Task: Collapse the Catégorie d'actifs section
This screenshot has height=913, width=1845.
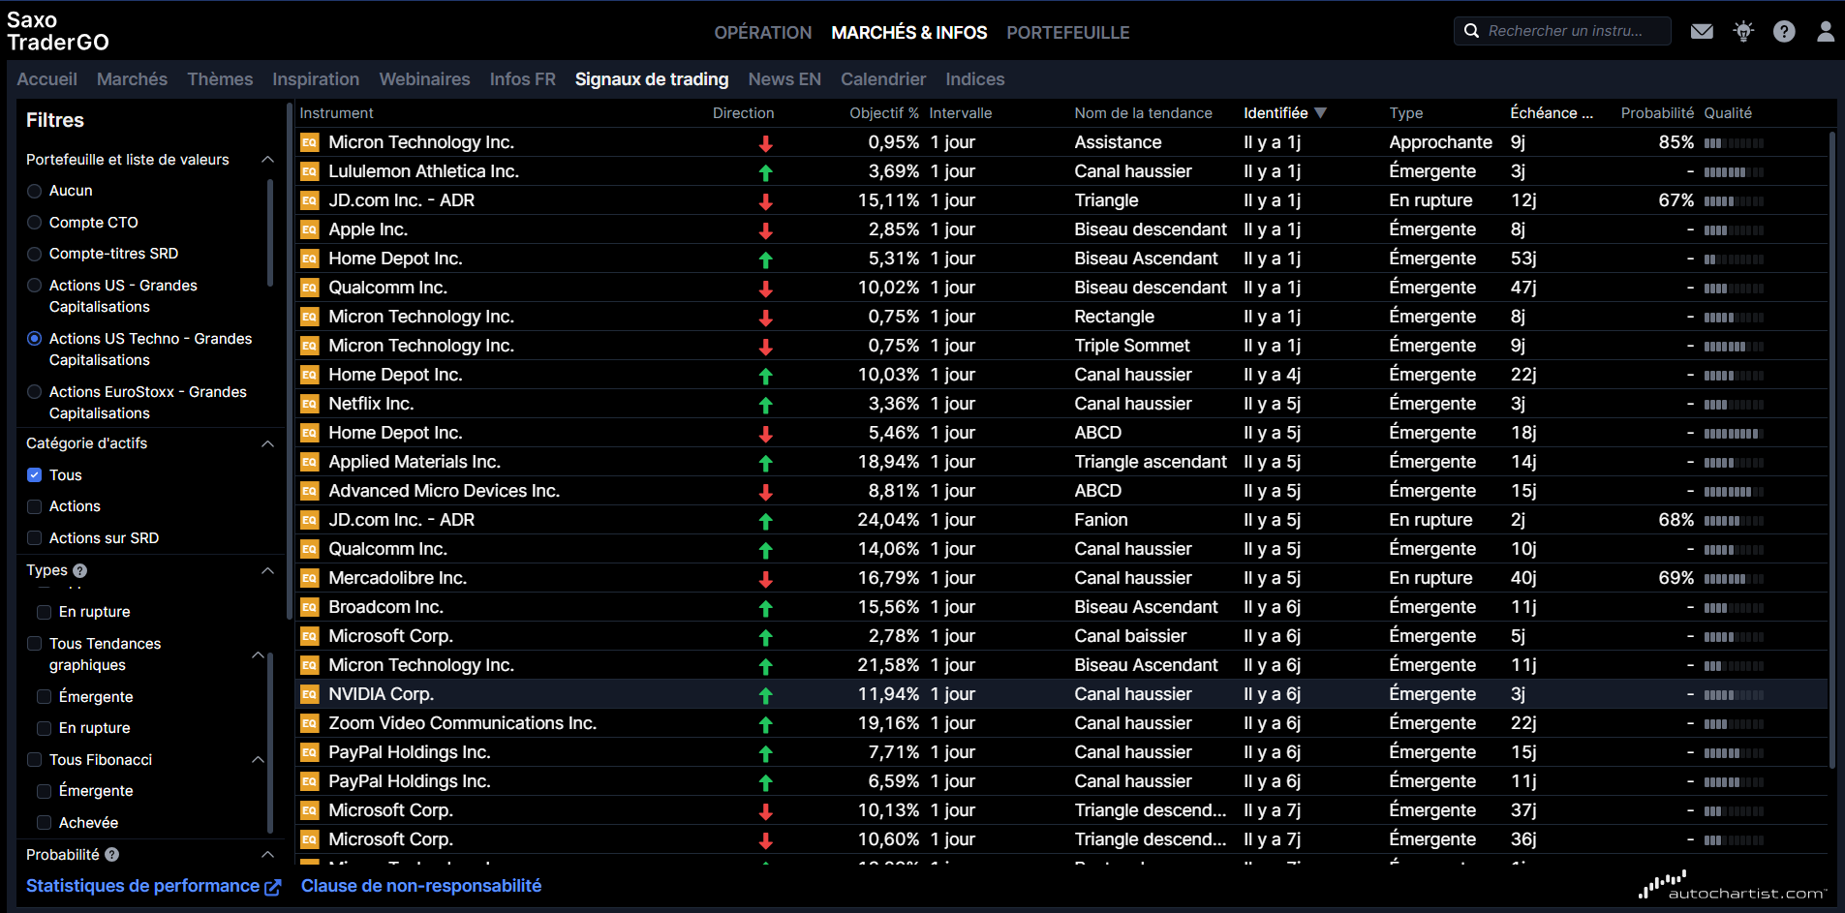Action: tap(267, 443)
